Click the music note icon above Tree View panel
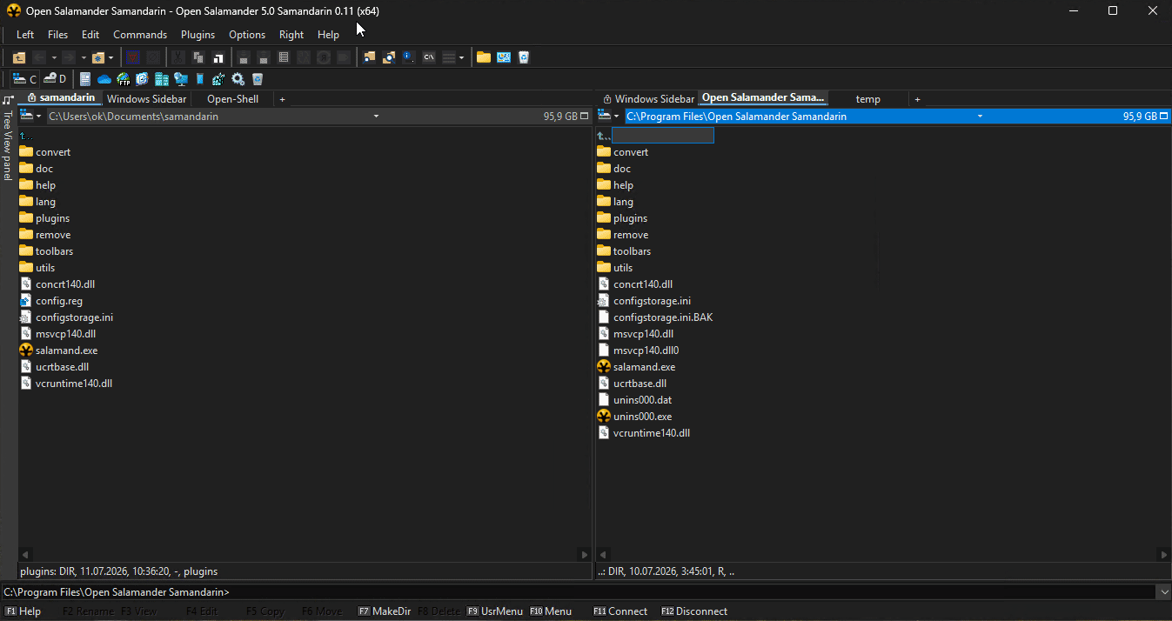This screenshot has height=621, width=1172. point(8,99)
